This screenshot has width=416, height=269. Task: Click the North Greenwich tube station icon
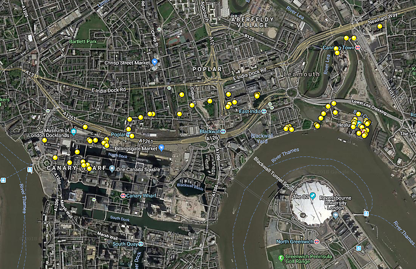point(317,241)
